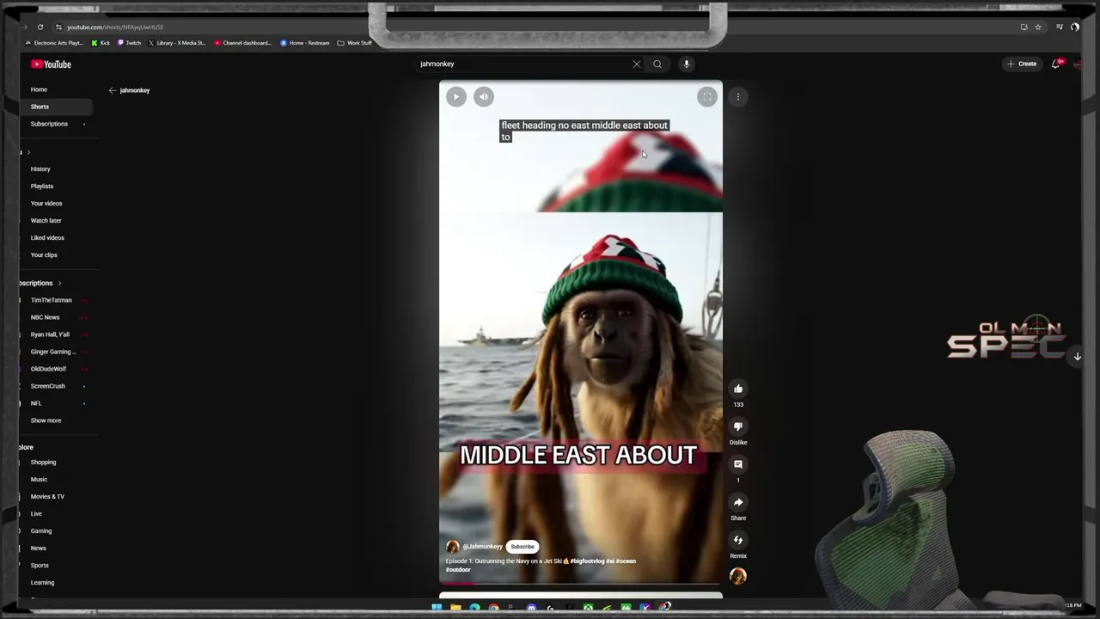
Task: Seek on the Shorts progress bar
Action: (x=581, y=584)
